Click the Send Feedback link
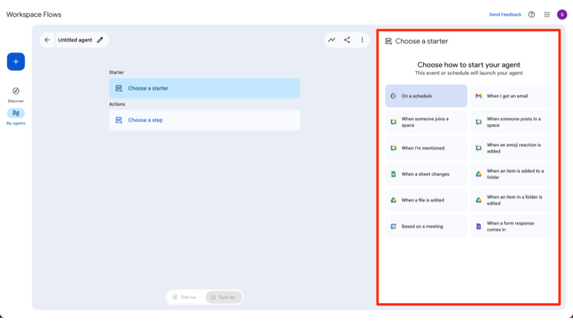This screenshot has height=322, width=573. click(505, 14)
